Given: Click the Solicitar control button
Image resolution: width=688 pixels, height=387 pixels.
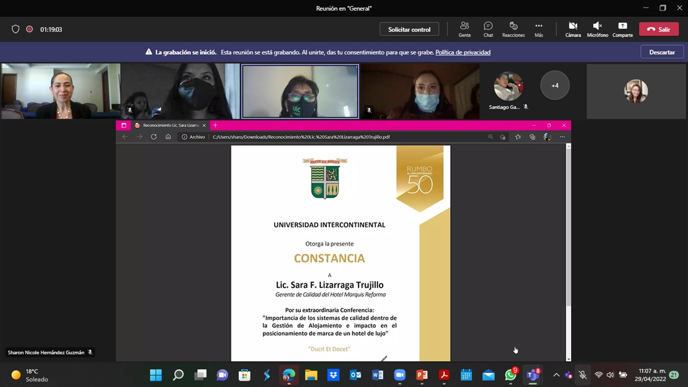Looking at the screenshot, I should pos(410,30).
